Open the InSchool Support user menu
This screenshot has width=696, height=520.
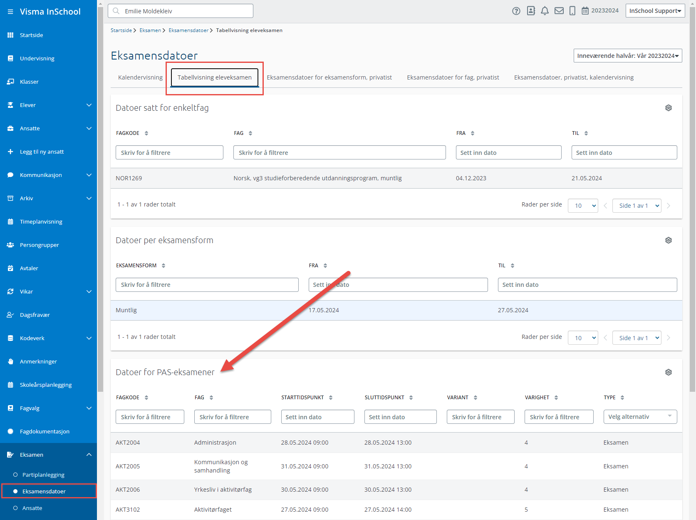pyautogui.click(x=655, y=11)
